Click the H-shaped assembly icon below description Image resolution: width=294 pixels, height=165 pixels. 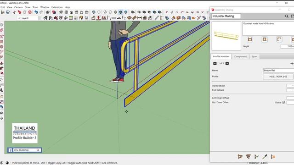pyautogui.click(x=250, y=39)
